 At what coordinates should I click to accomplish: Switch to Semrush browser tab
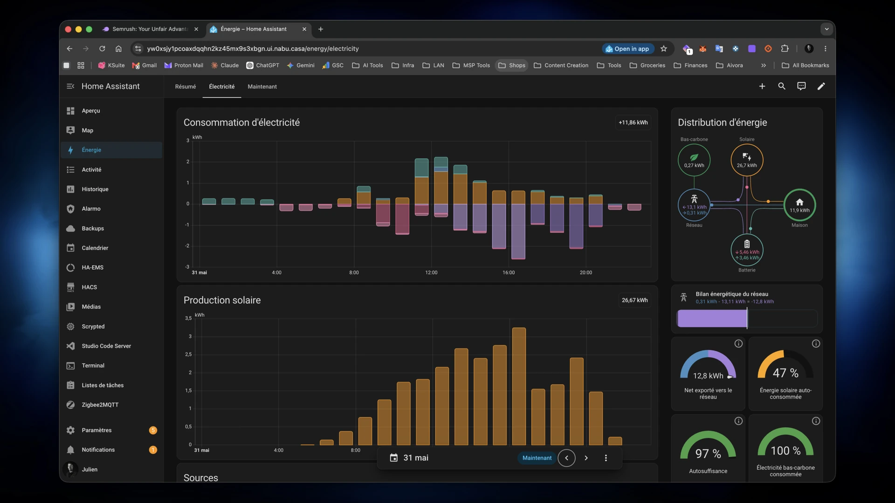pos(150,29)
